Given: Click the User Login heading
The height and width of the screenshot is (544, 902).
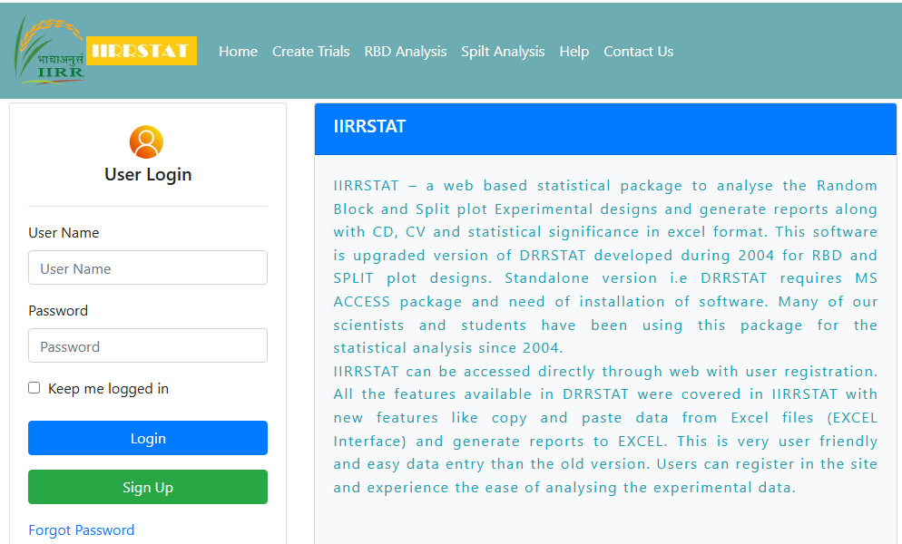Looking at the screenshot, I should (148, 175).
